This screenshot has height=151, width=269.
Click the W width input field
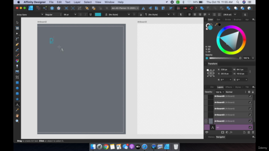(x=242, y=70)
